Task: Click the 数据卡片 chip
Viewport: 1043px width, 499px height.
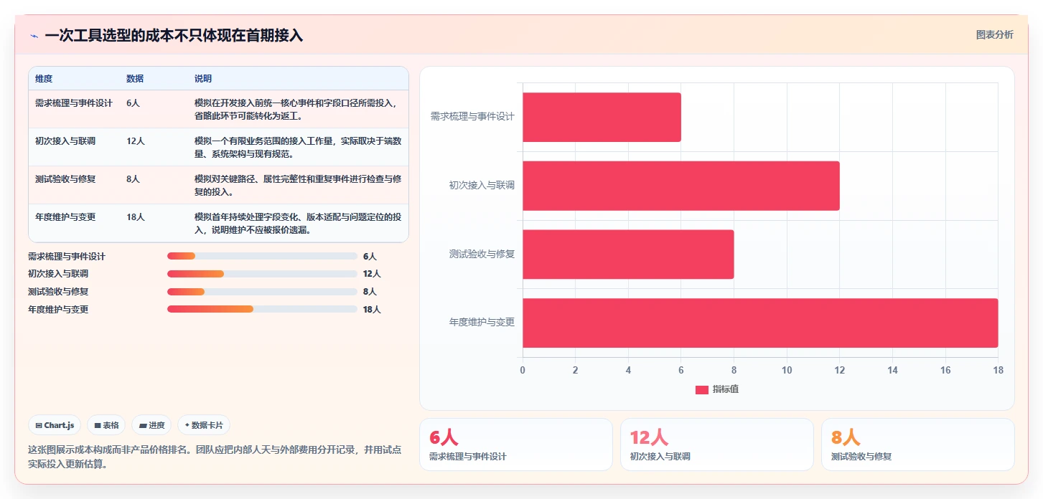Action: [204, 425]
